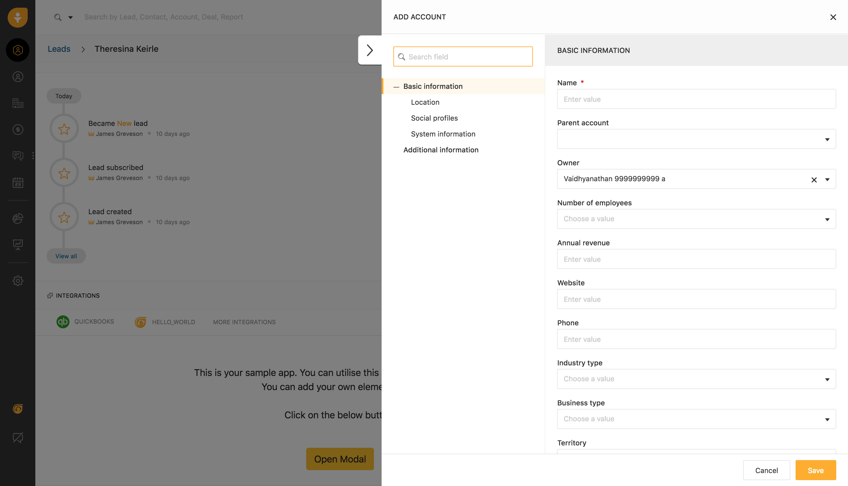848x486 pixels.
Task: Click the HELLO_WORLD swirl icon
Action: pyautogui.click(x=141, y=322)
